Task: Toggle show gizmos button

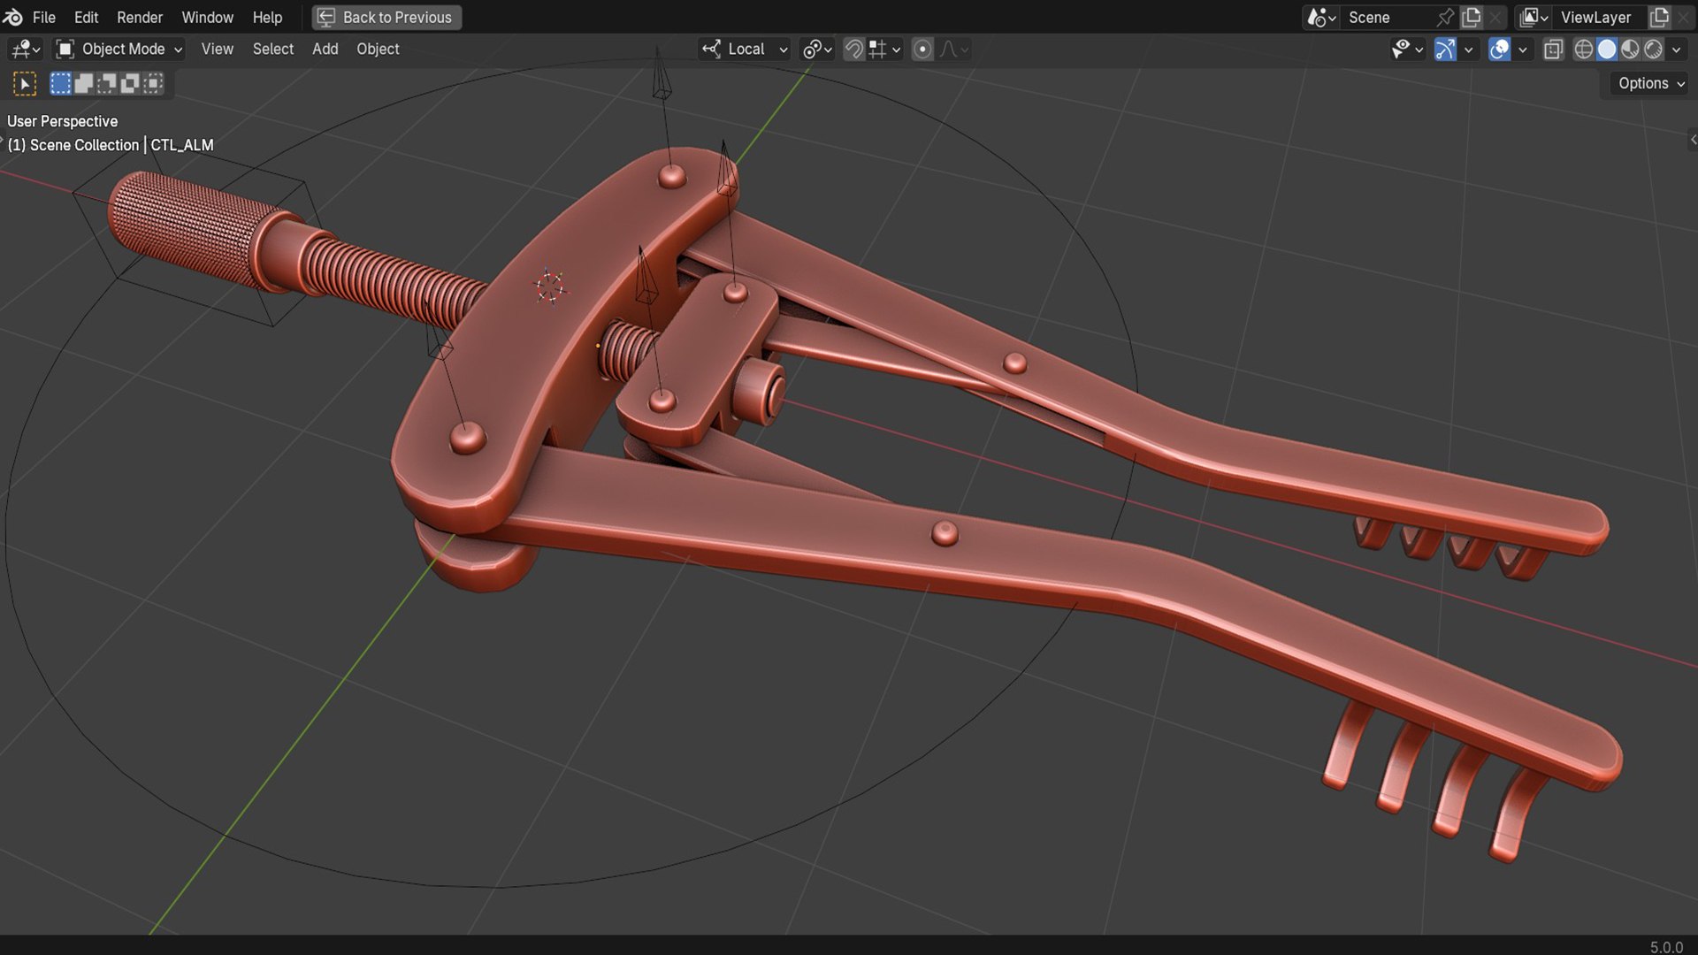Action: point(1445,49)
